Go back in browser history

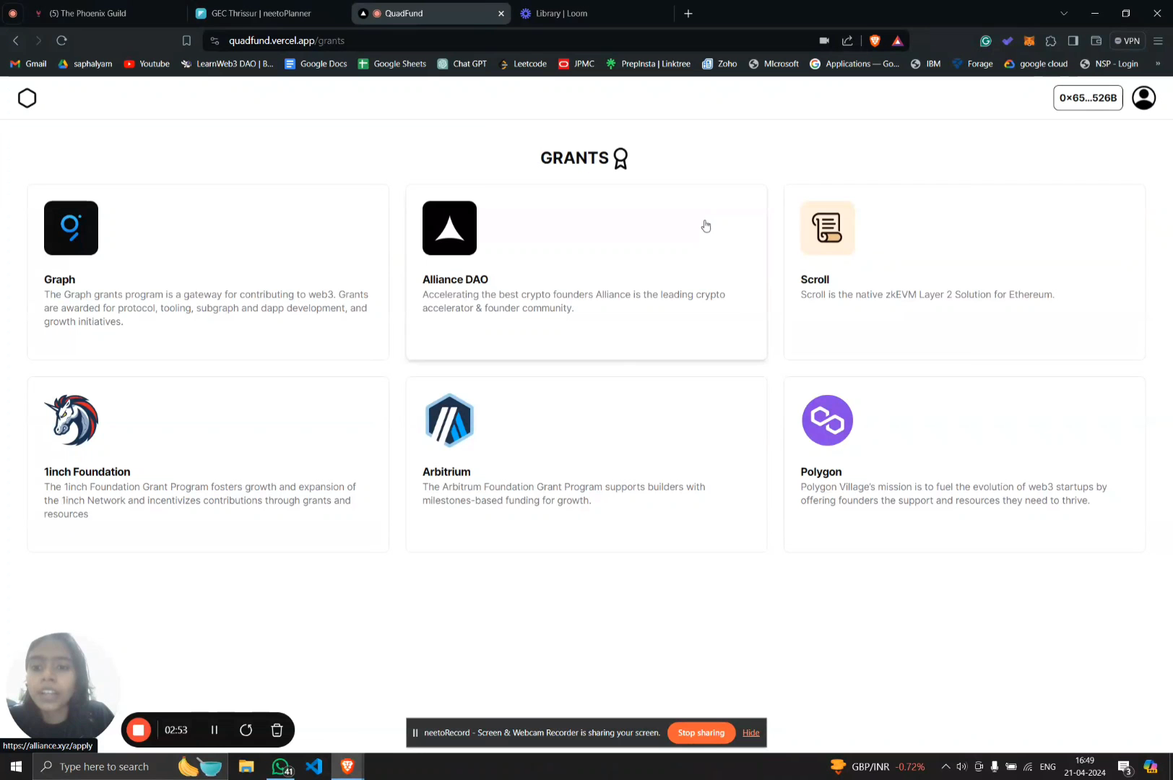(x=16, y=40)
